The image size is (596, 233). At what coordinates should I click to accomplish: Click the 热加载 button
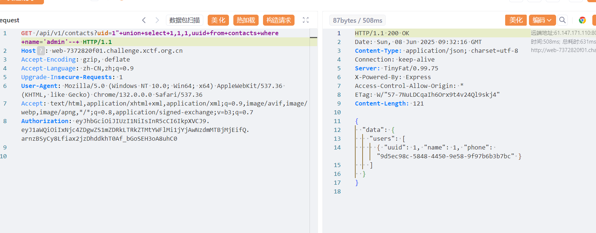[246, 20]
